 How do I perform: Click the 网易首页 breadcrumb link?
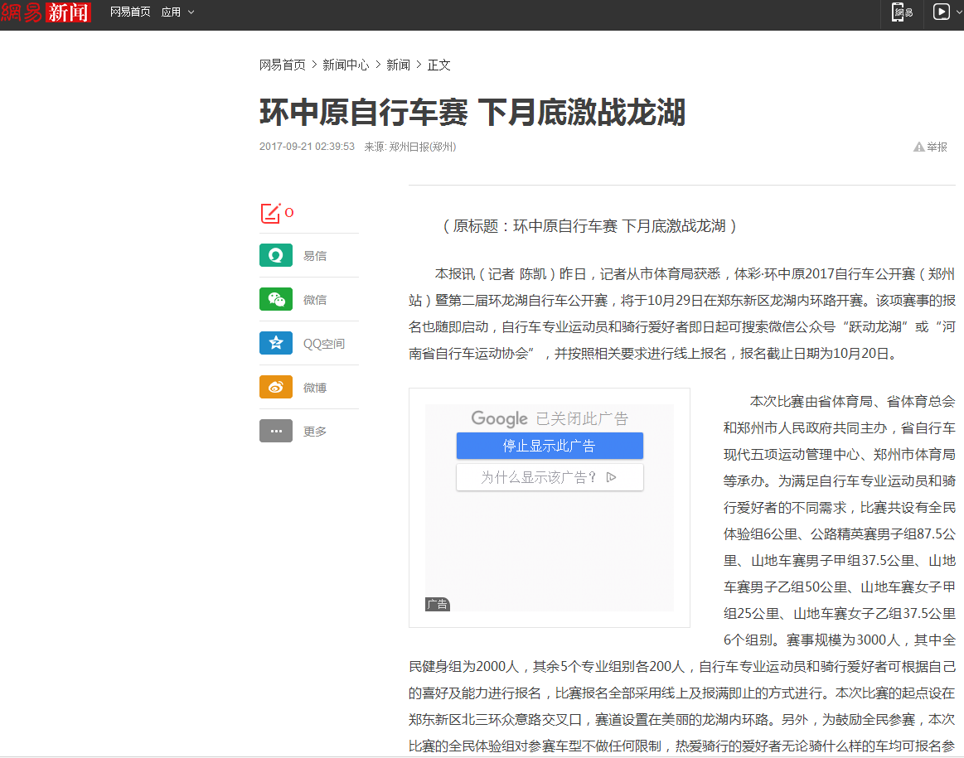coord(282,65)
